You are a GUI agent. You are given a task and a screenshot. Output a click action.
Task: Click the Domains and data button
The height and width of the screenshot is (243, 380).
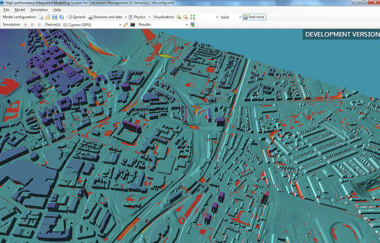(x=105, y=17)
